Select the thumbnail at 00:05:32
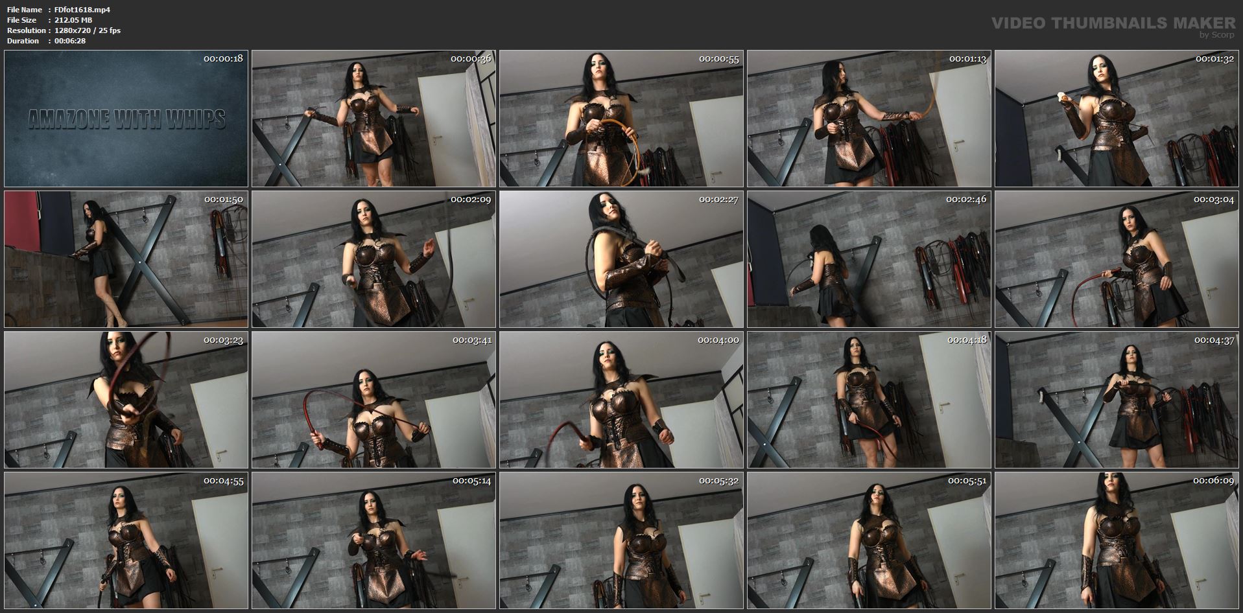 [x=621, y=540]
